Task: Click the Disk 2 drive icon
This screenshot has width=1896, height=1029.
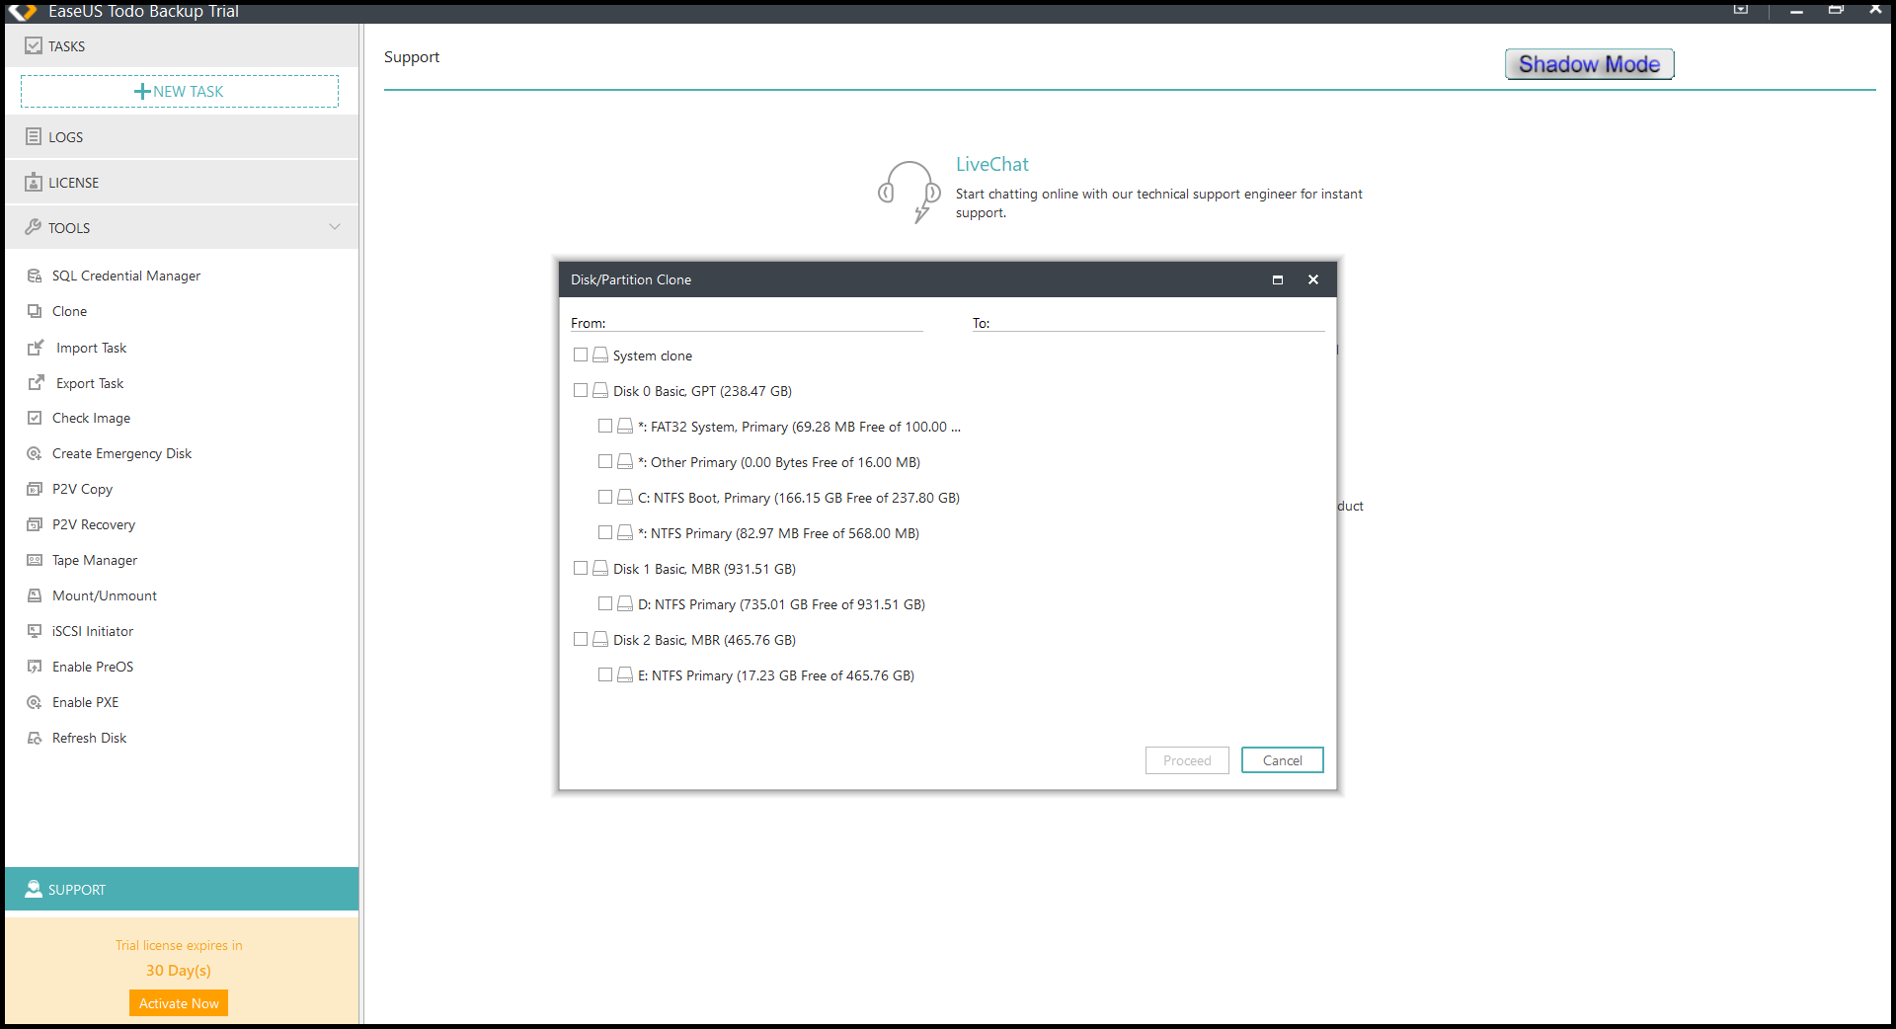Action: 600,639
